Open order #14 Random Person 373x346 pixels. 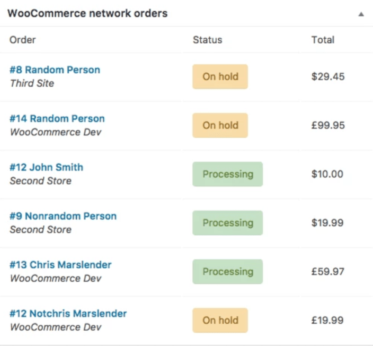(57, 119)
